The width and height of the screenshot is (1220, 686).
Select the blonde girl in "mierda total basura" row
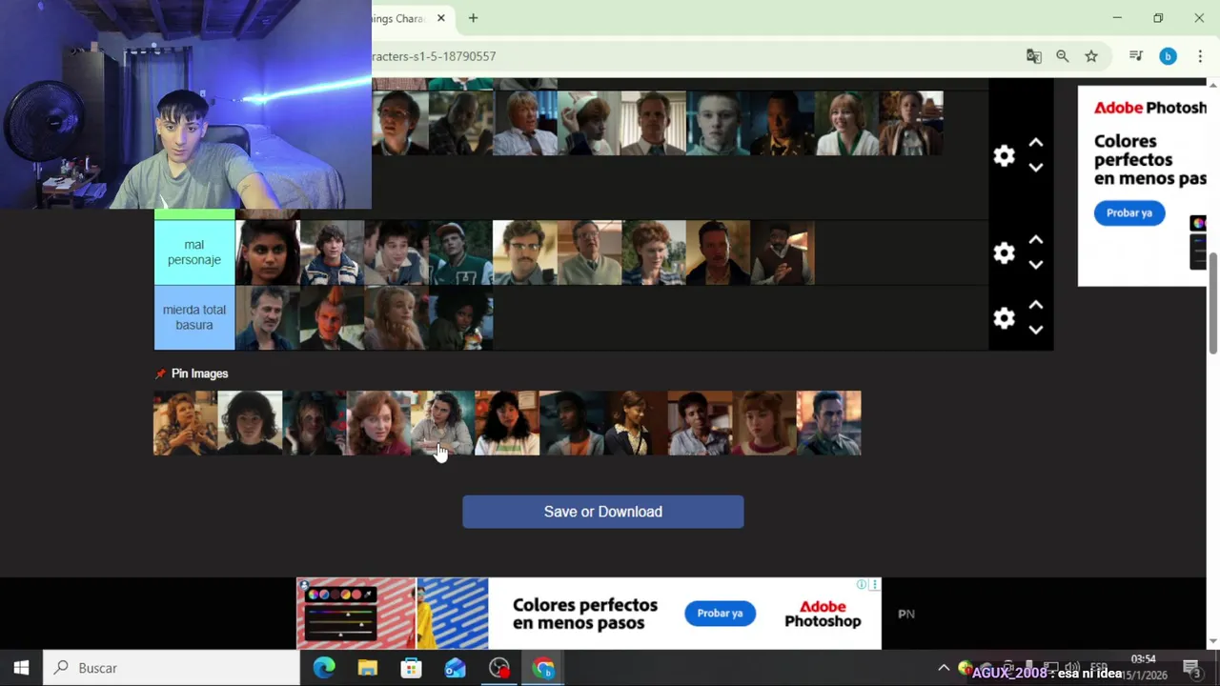[x=396, y=317]
